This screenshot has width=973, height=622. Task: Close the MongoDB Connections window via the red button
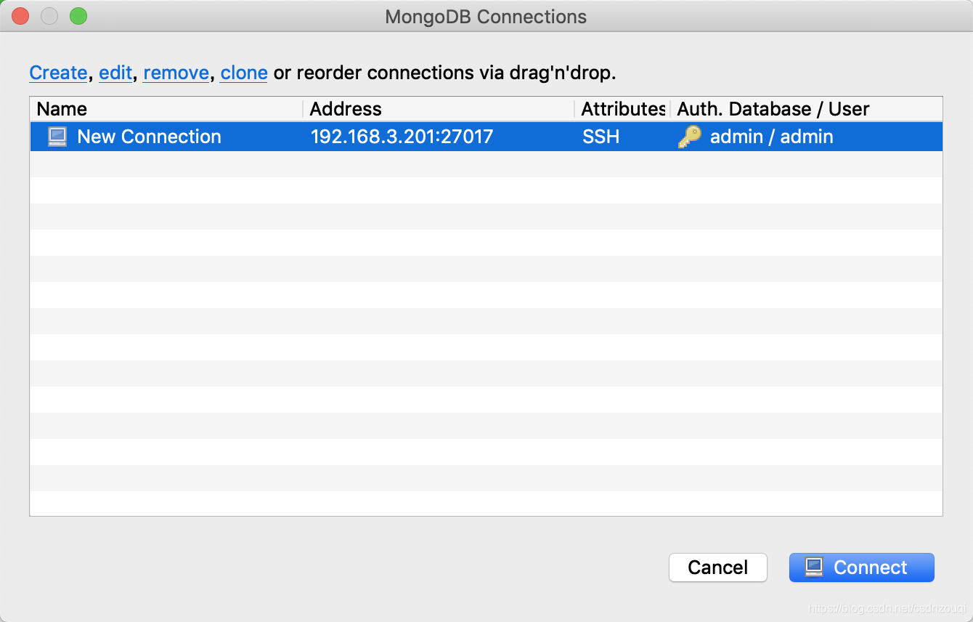point(20,16)
